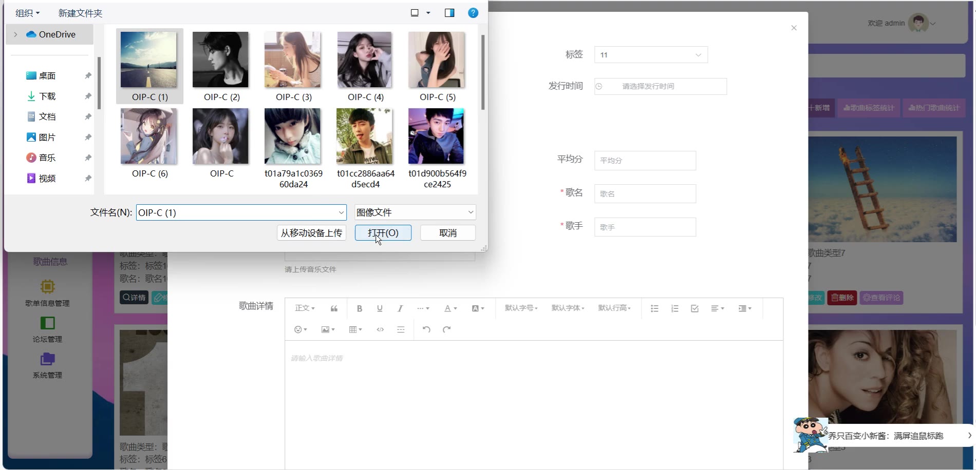
Task: Click the 打开(O) button
Action: [x=383, y=233]
